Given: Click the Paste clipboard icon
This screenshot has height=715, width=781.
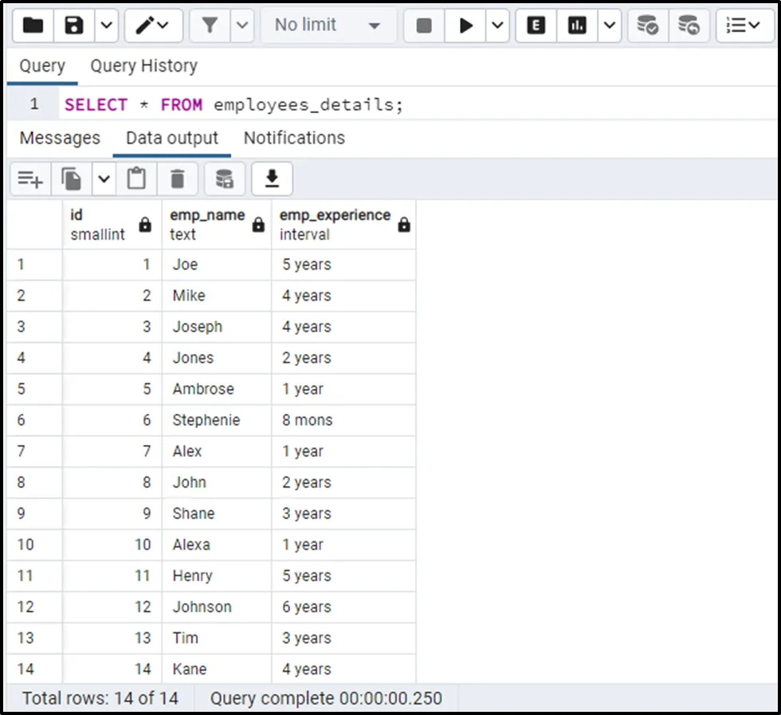Looking at the screenshot, I should click(137, 179).
